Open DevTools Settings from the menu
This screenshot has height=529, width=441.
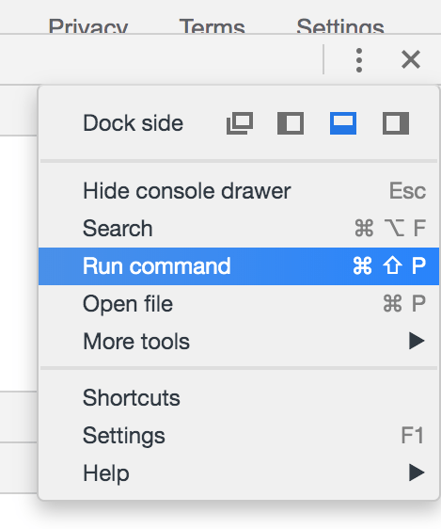click(x=239, y=435)
